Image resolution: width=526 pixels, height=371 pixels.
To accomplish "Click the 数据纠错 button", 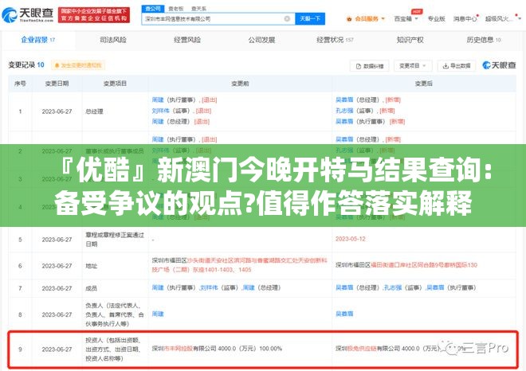I will pyautogui.click(x=369, y=66).
